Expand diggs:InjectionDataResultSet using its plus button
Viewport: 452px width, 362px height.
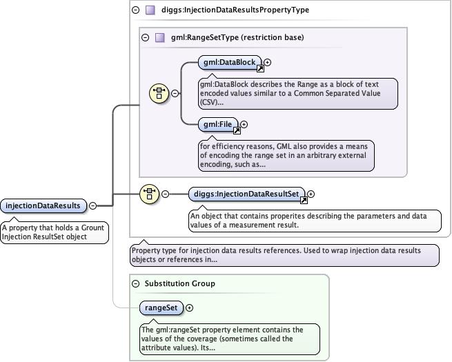tap(311, 194)
